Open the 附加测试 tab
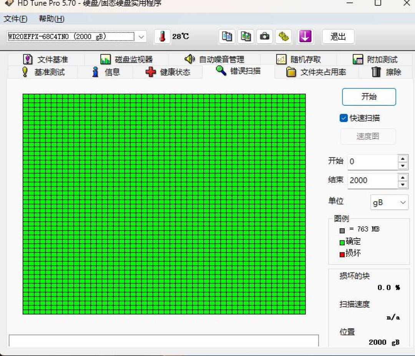Viewport: 415px width, 356px height. [x=375, y=59]
